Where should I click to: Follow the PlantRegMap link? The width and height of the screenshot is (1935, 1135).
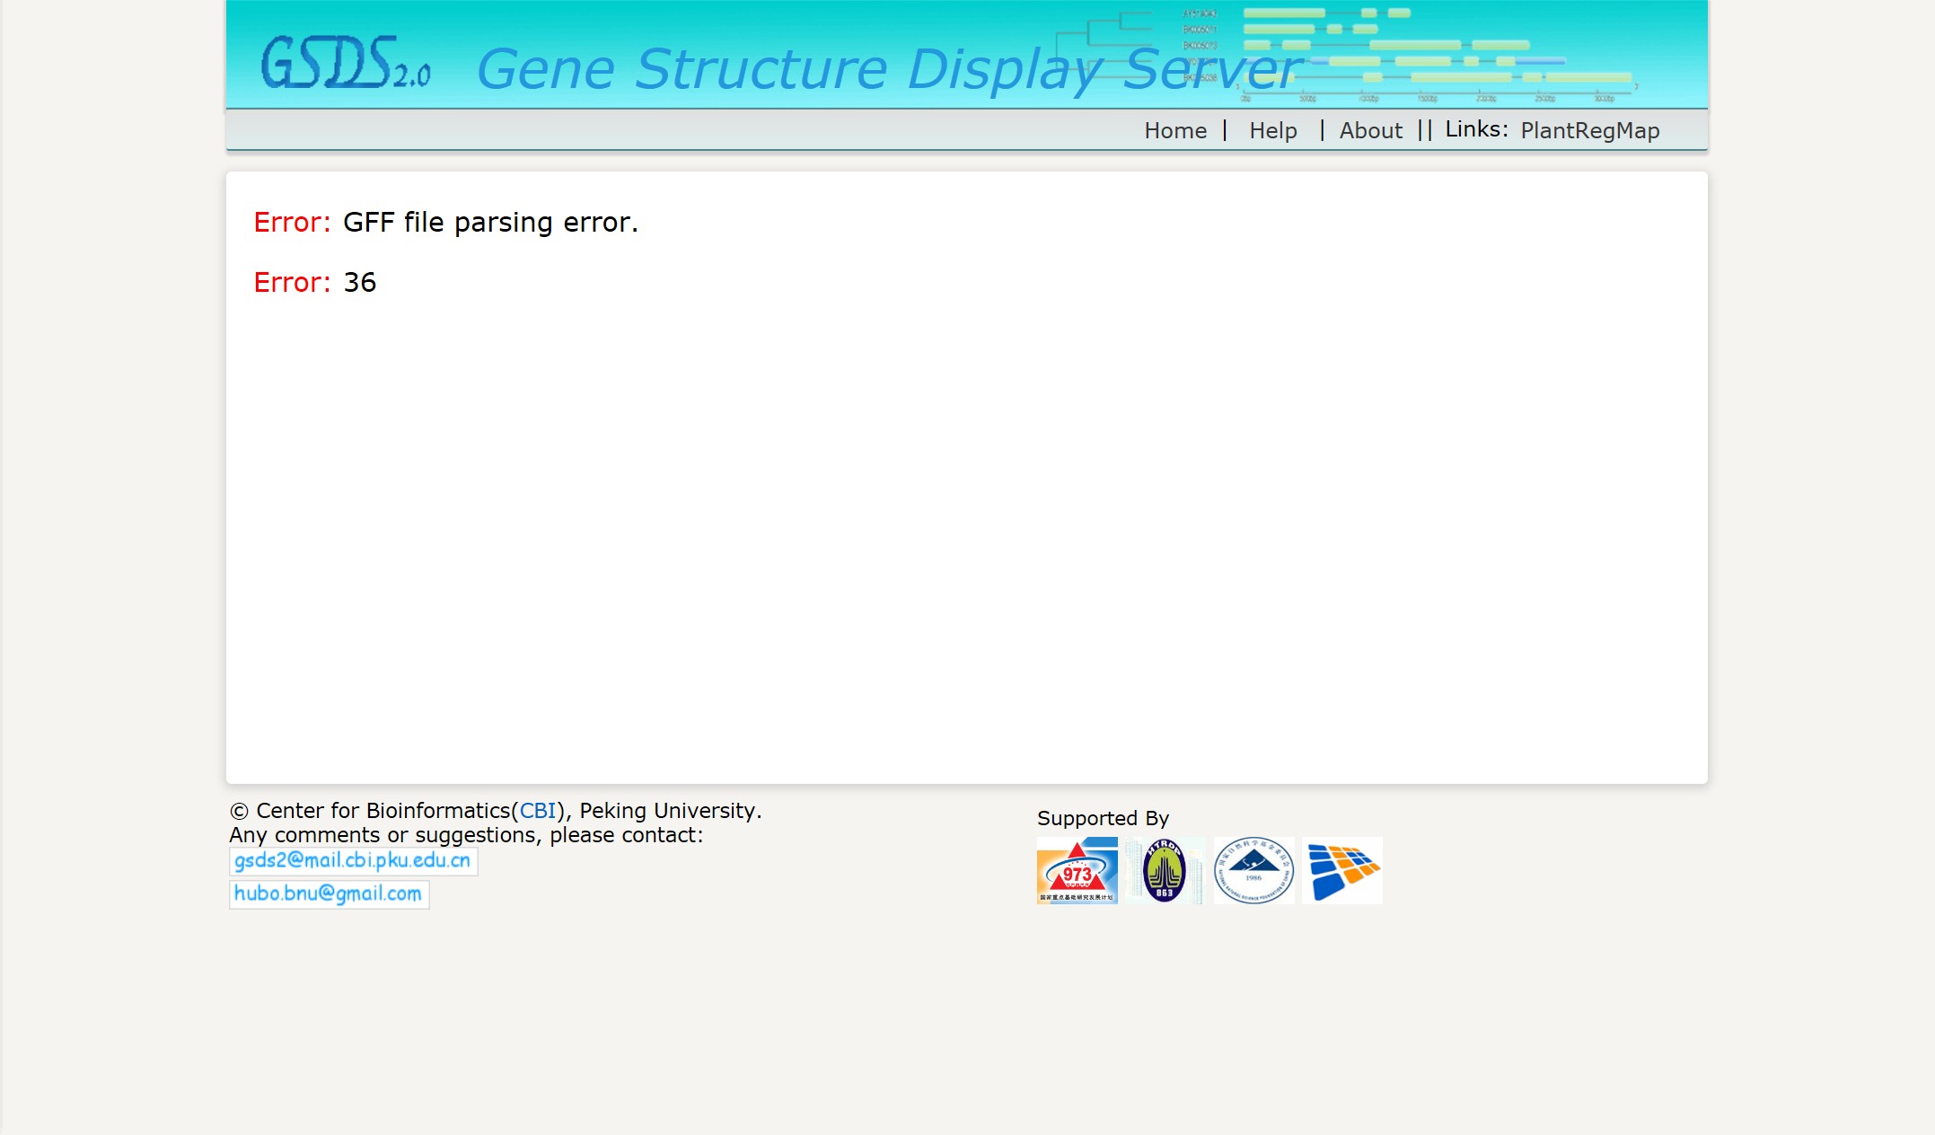[x=1590, y=131]
